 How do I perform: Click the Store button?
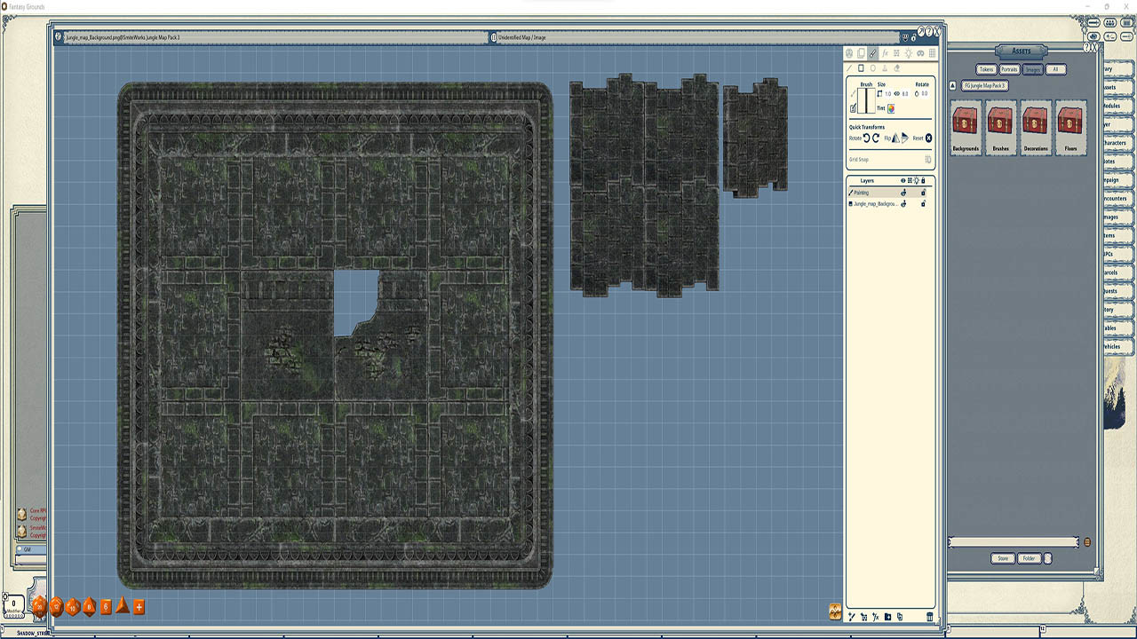(x=1003, y=558)
